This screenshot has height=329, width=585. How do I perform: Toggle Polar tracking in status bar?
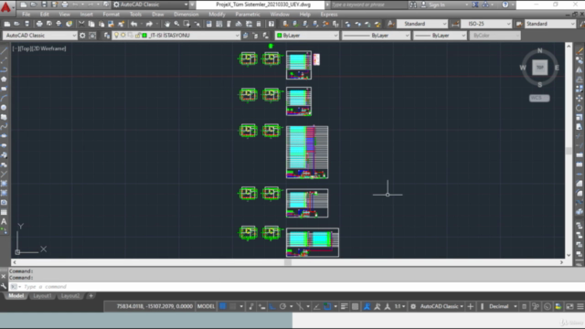(282, 306)
